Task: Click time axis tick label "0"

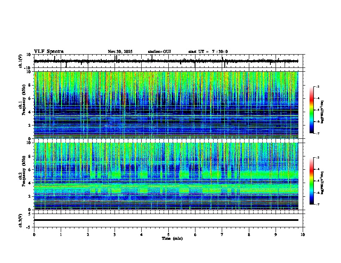Action: coord(34,235)
